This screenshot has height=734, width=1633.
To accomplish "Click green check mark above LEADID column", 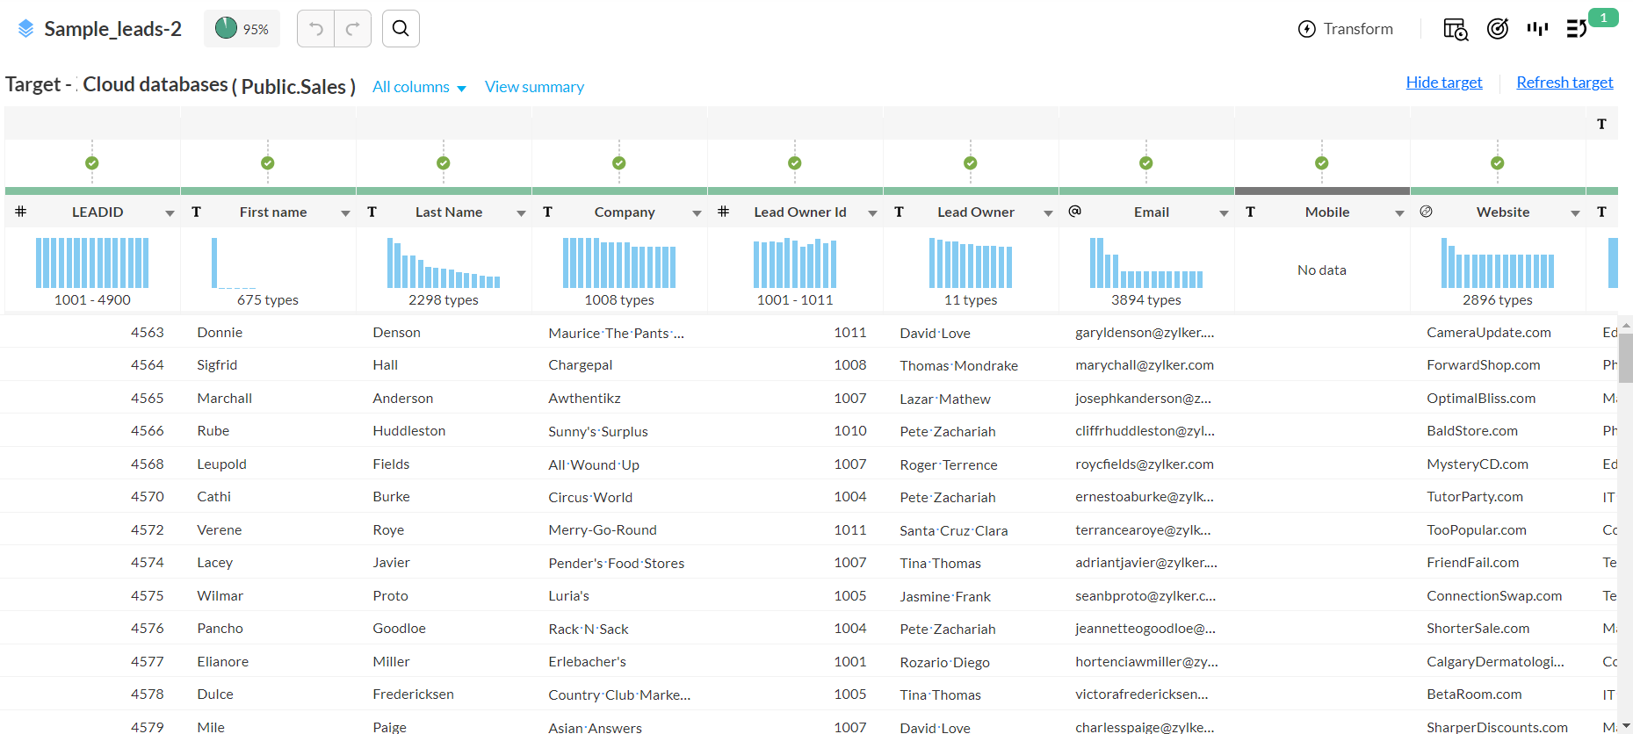I will (92, 163).
